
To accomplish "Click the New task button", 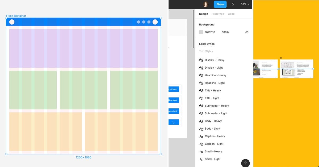I will coord(173,100).
